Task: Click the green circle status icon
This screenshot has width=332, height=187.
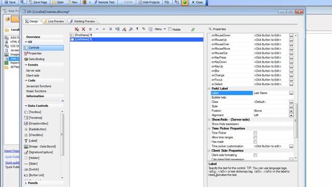Action: 185,2
